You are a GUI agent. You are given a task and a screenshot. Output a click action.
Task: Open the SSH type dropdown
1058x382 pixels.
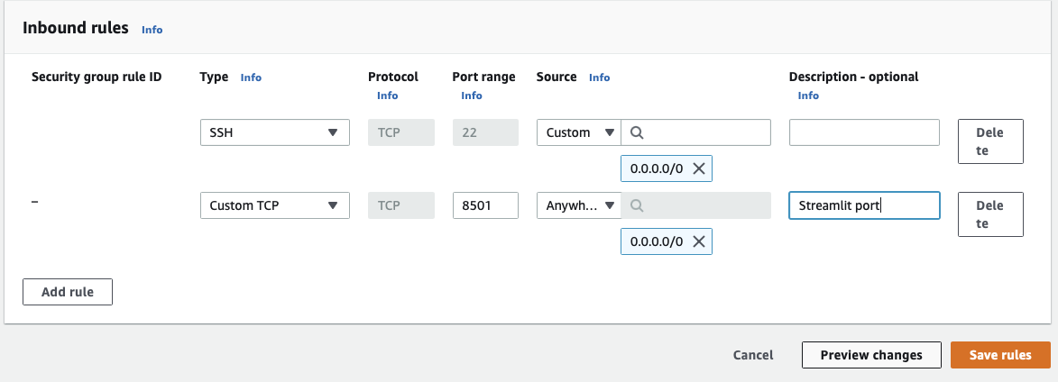[x=274, y=132]
